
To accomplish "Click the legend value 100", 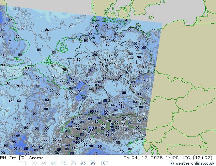I will pos(104,163).
